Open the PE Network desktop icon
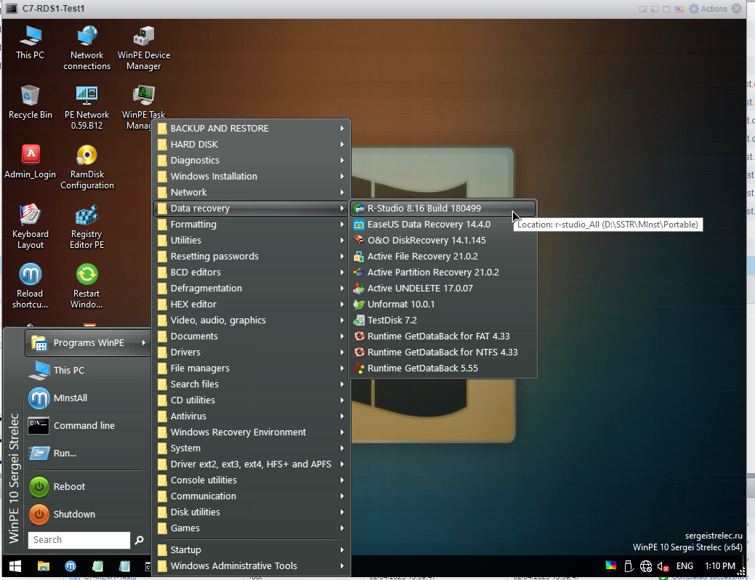The image size is (755, 580). coord(86,95)
